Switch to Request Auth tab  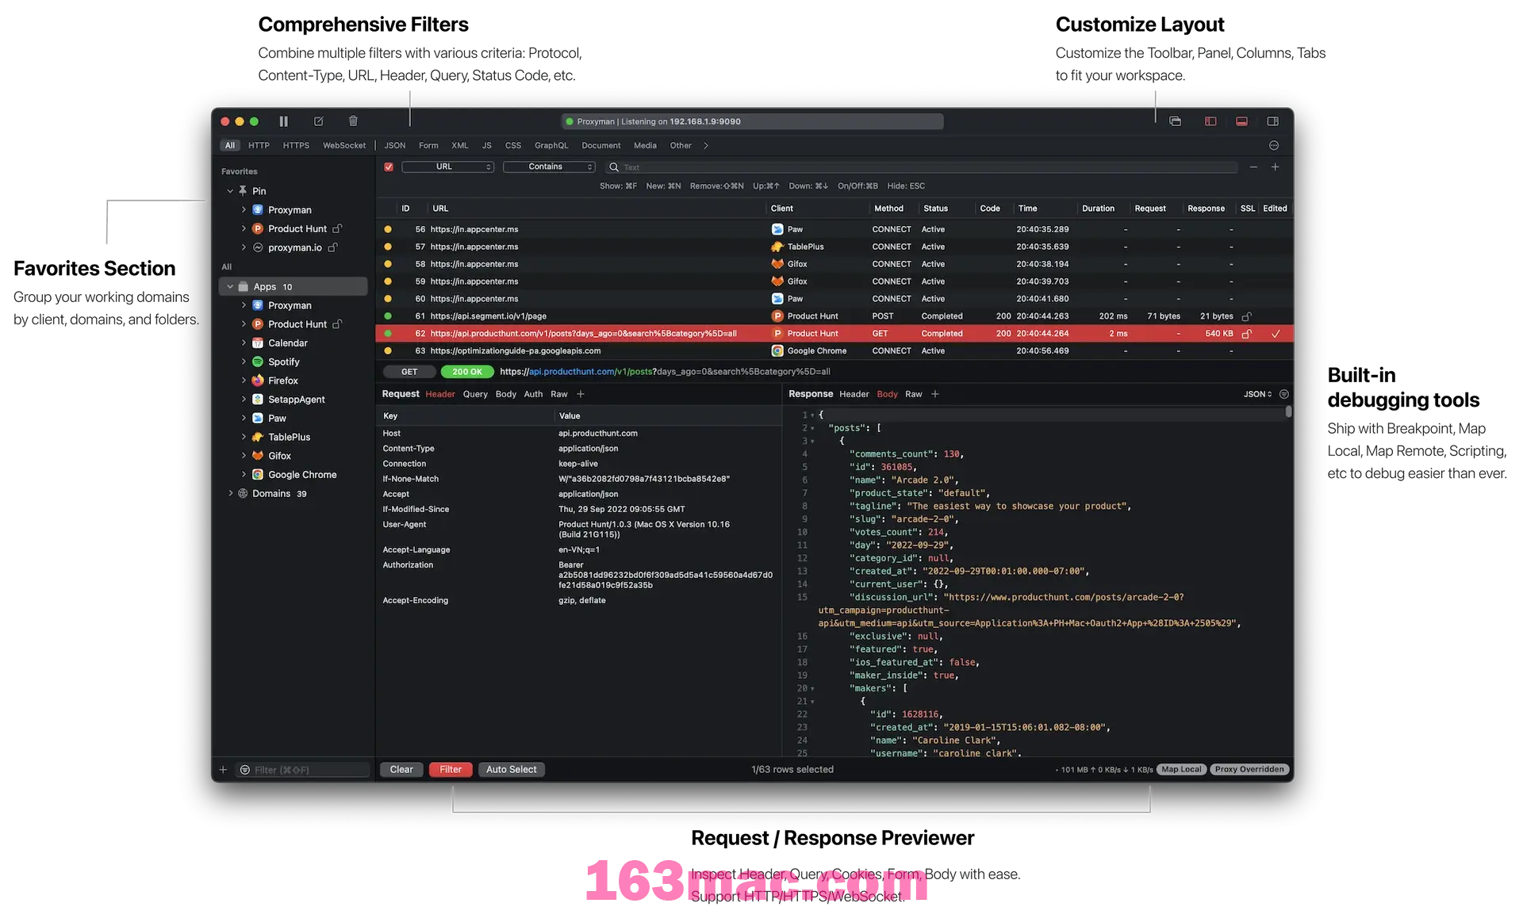coord(534,394)
